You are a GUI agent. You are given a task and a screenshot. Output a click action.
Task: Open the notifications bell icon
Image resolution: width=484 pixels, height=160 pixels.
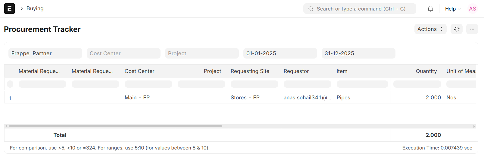tap(430, 9)
